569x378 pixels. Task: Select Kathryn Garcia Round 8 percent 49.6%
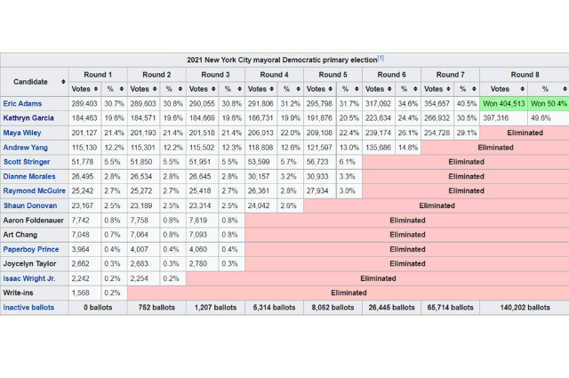tap(549, 118)
